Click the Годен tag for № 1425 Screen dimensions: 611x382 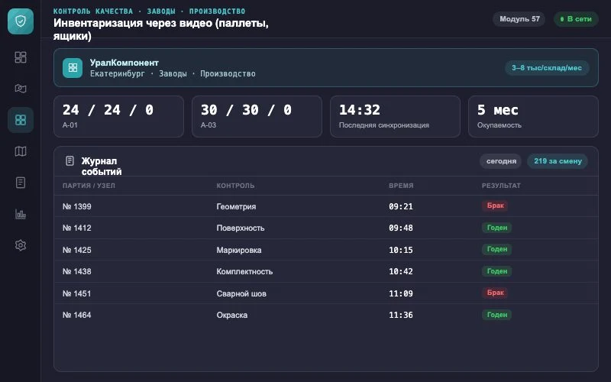tap(497, 249)
